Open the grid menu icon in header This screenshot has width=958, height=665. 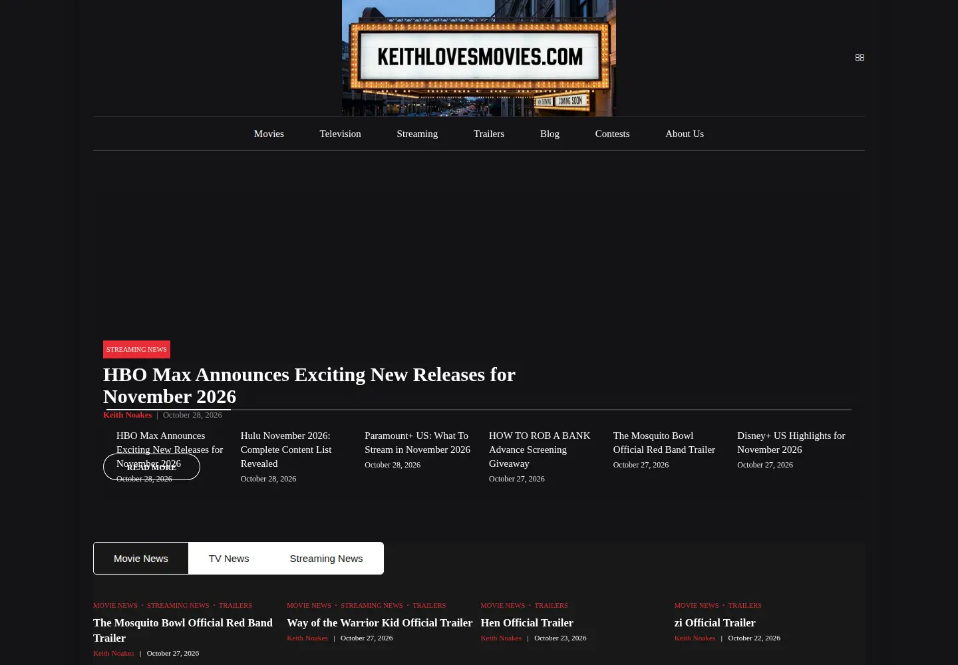click(x=860, y=58)
